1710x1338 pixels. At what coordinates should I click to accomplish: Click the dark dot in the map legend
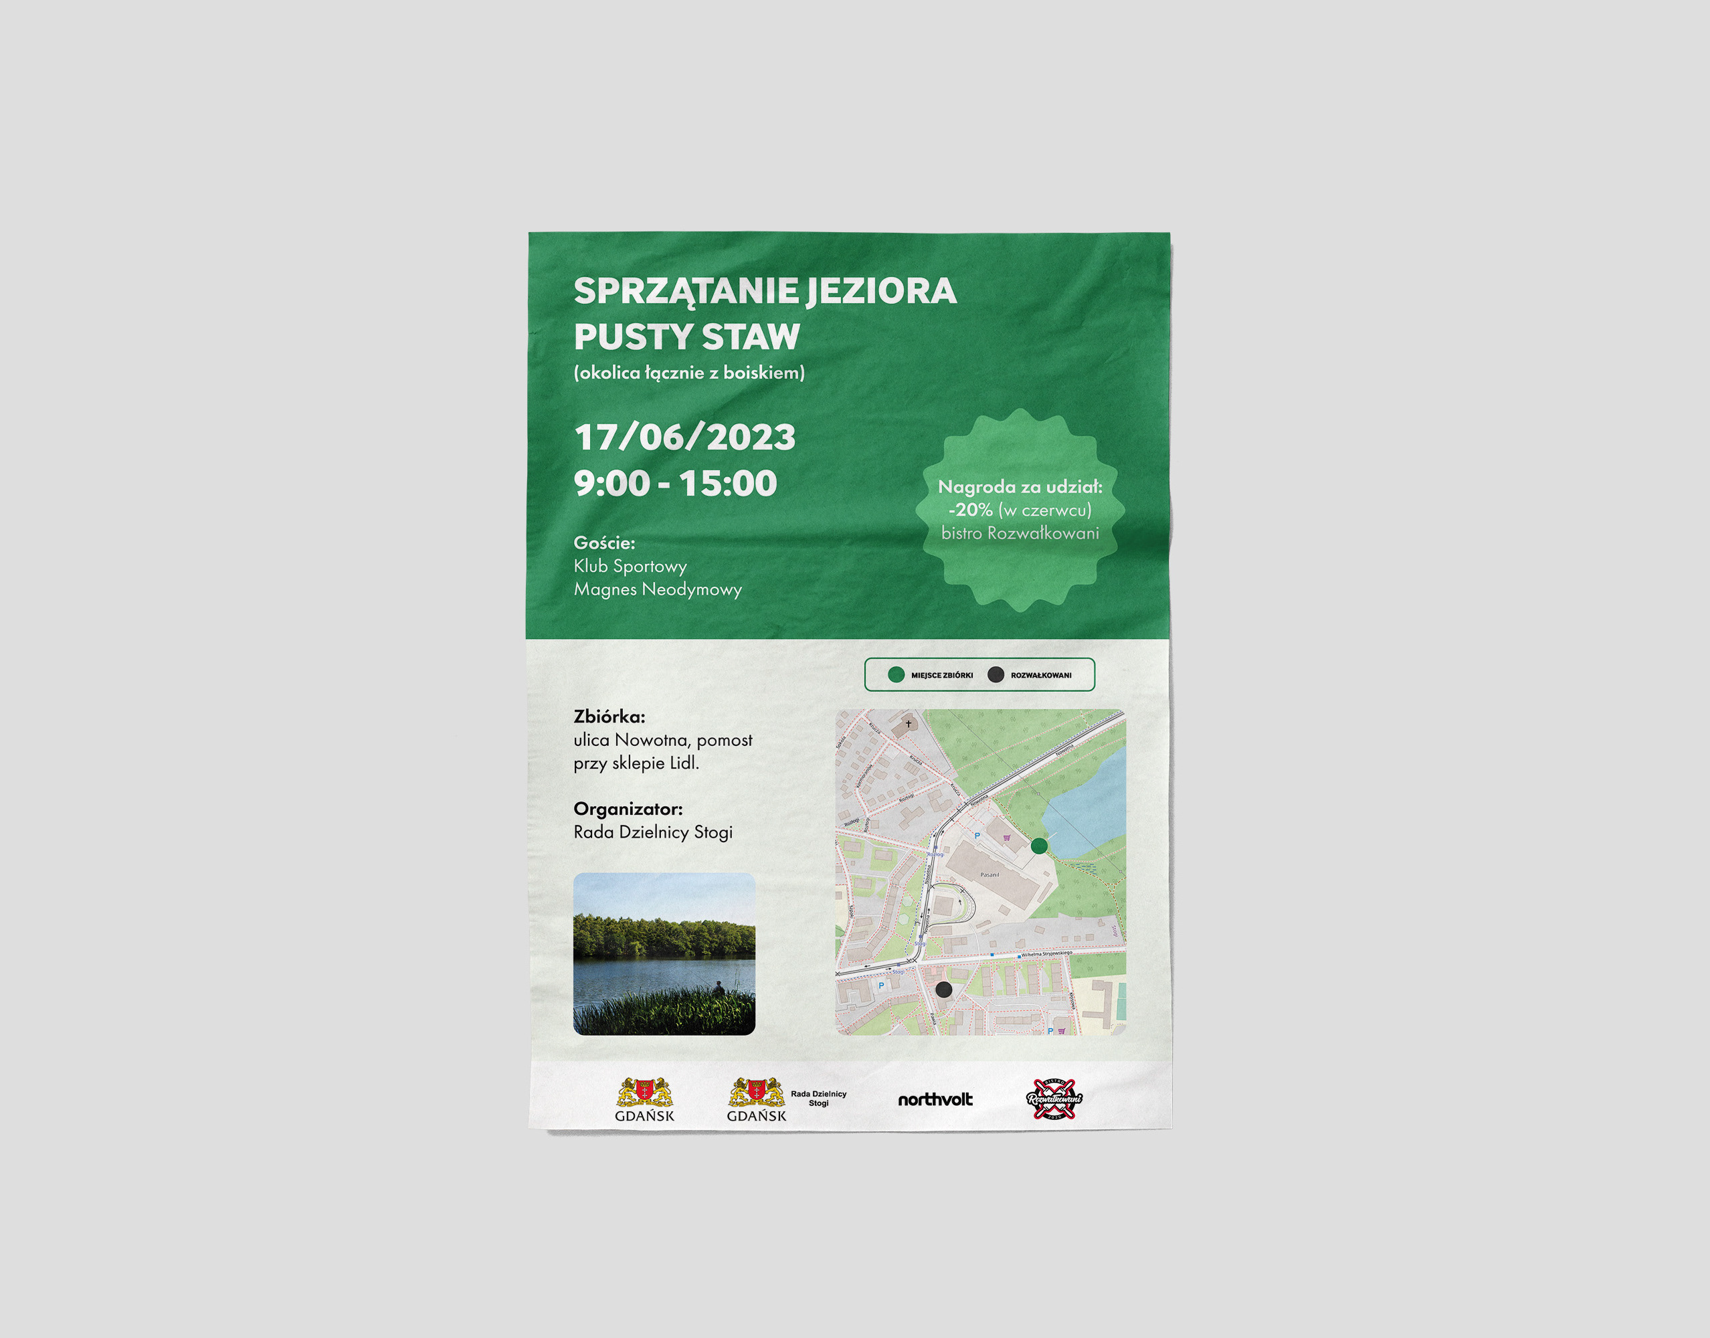tap(995, 674)
